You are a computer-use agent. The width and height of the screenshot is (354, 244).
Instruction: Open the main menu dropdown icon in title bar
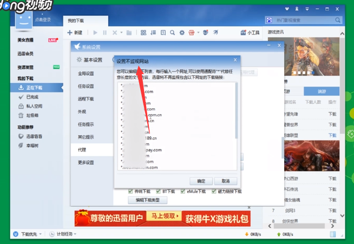tap(307, 9)
